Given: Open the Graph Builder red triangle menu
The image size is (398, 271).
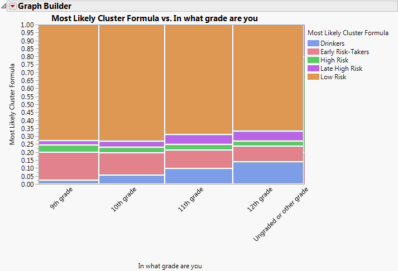Looking at the screenshot, I should tap(13, 7).
